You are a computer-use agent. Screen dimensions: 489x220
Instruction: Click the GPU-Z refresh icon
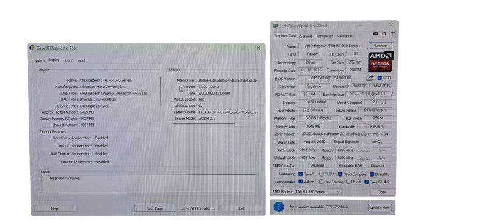384,34
